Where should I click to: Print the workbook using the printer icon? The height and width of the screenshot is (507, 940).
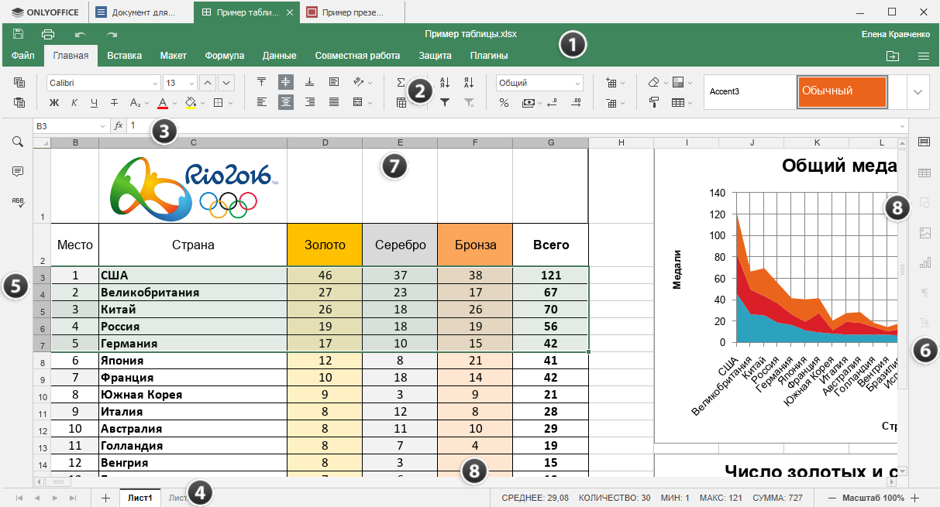tap(48, 34)
